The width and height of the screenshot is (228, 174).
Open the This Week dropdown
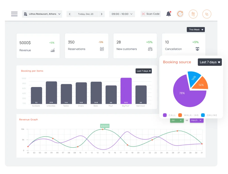[x=196, y=30]
